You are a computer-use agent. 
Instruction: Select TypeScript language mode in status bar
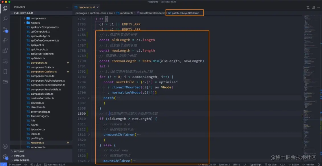(255, 165)
